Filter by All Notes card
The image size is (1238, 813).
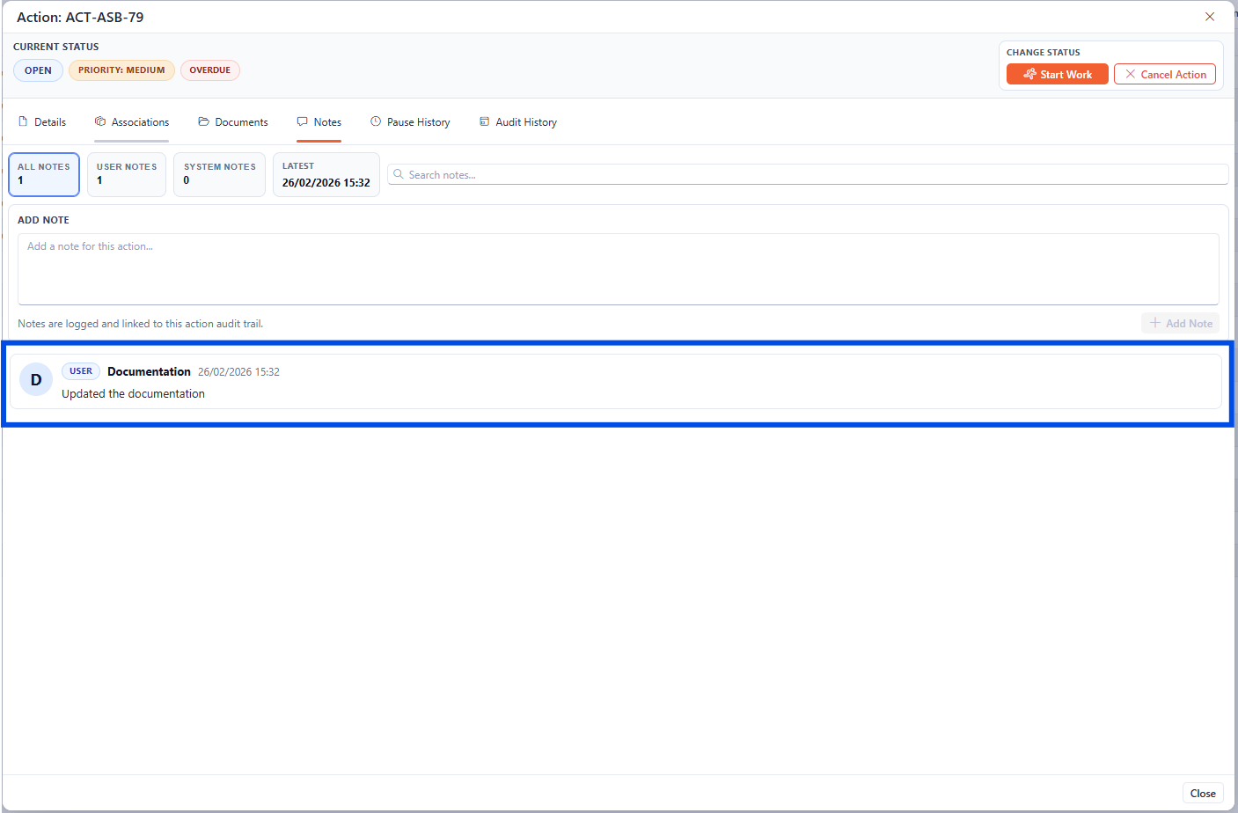point(44,174)
